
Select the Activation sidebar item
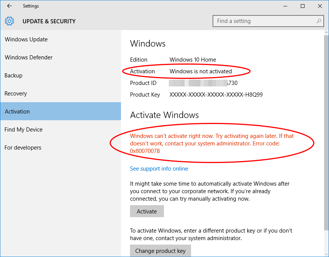[60, 111]
